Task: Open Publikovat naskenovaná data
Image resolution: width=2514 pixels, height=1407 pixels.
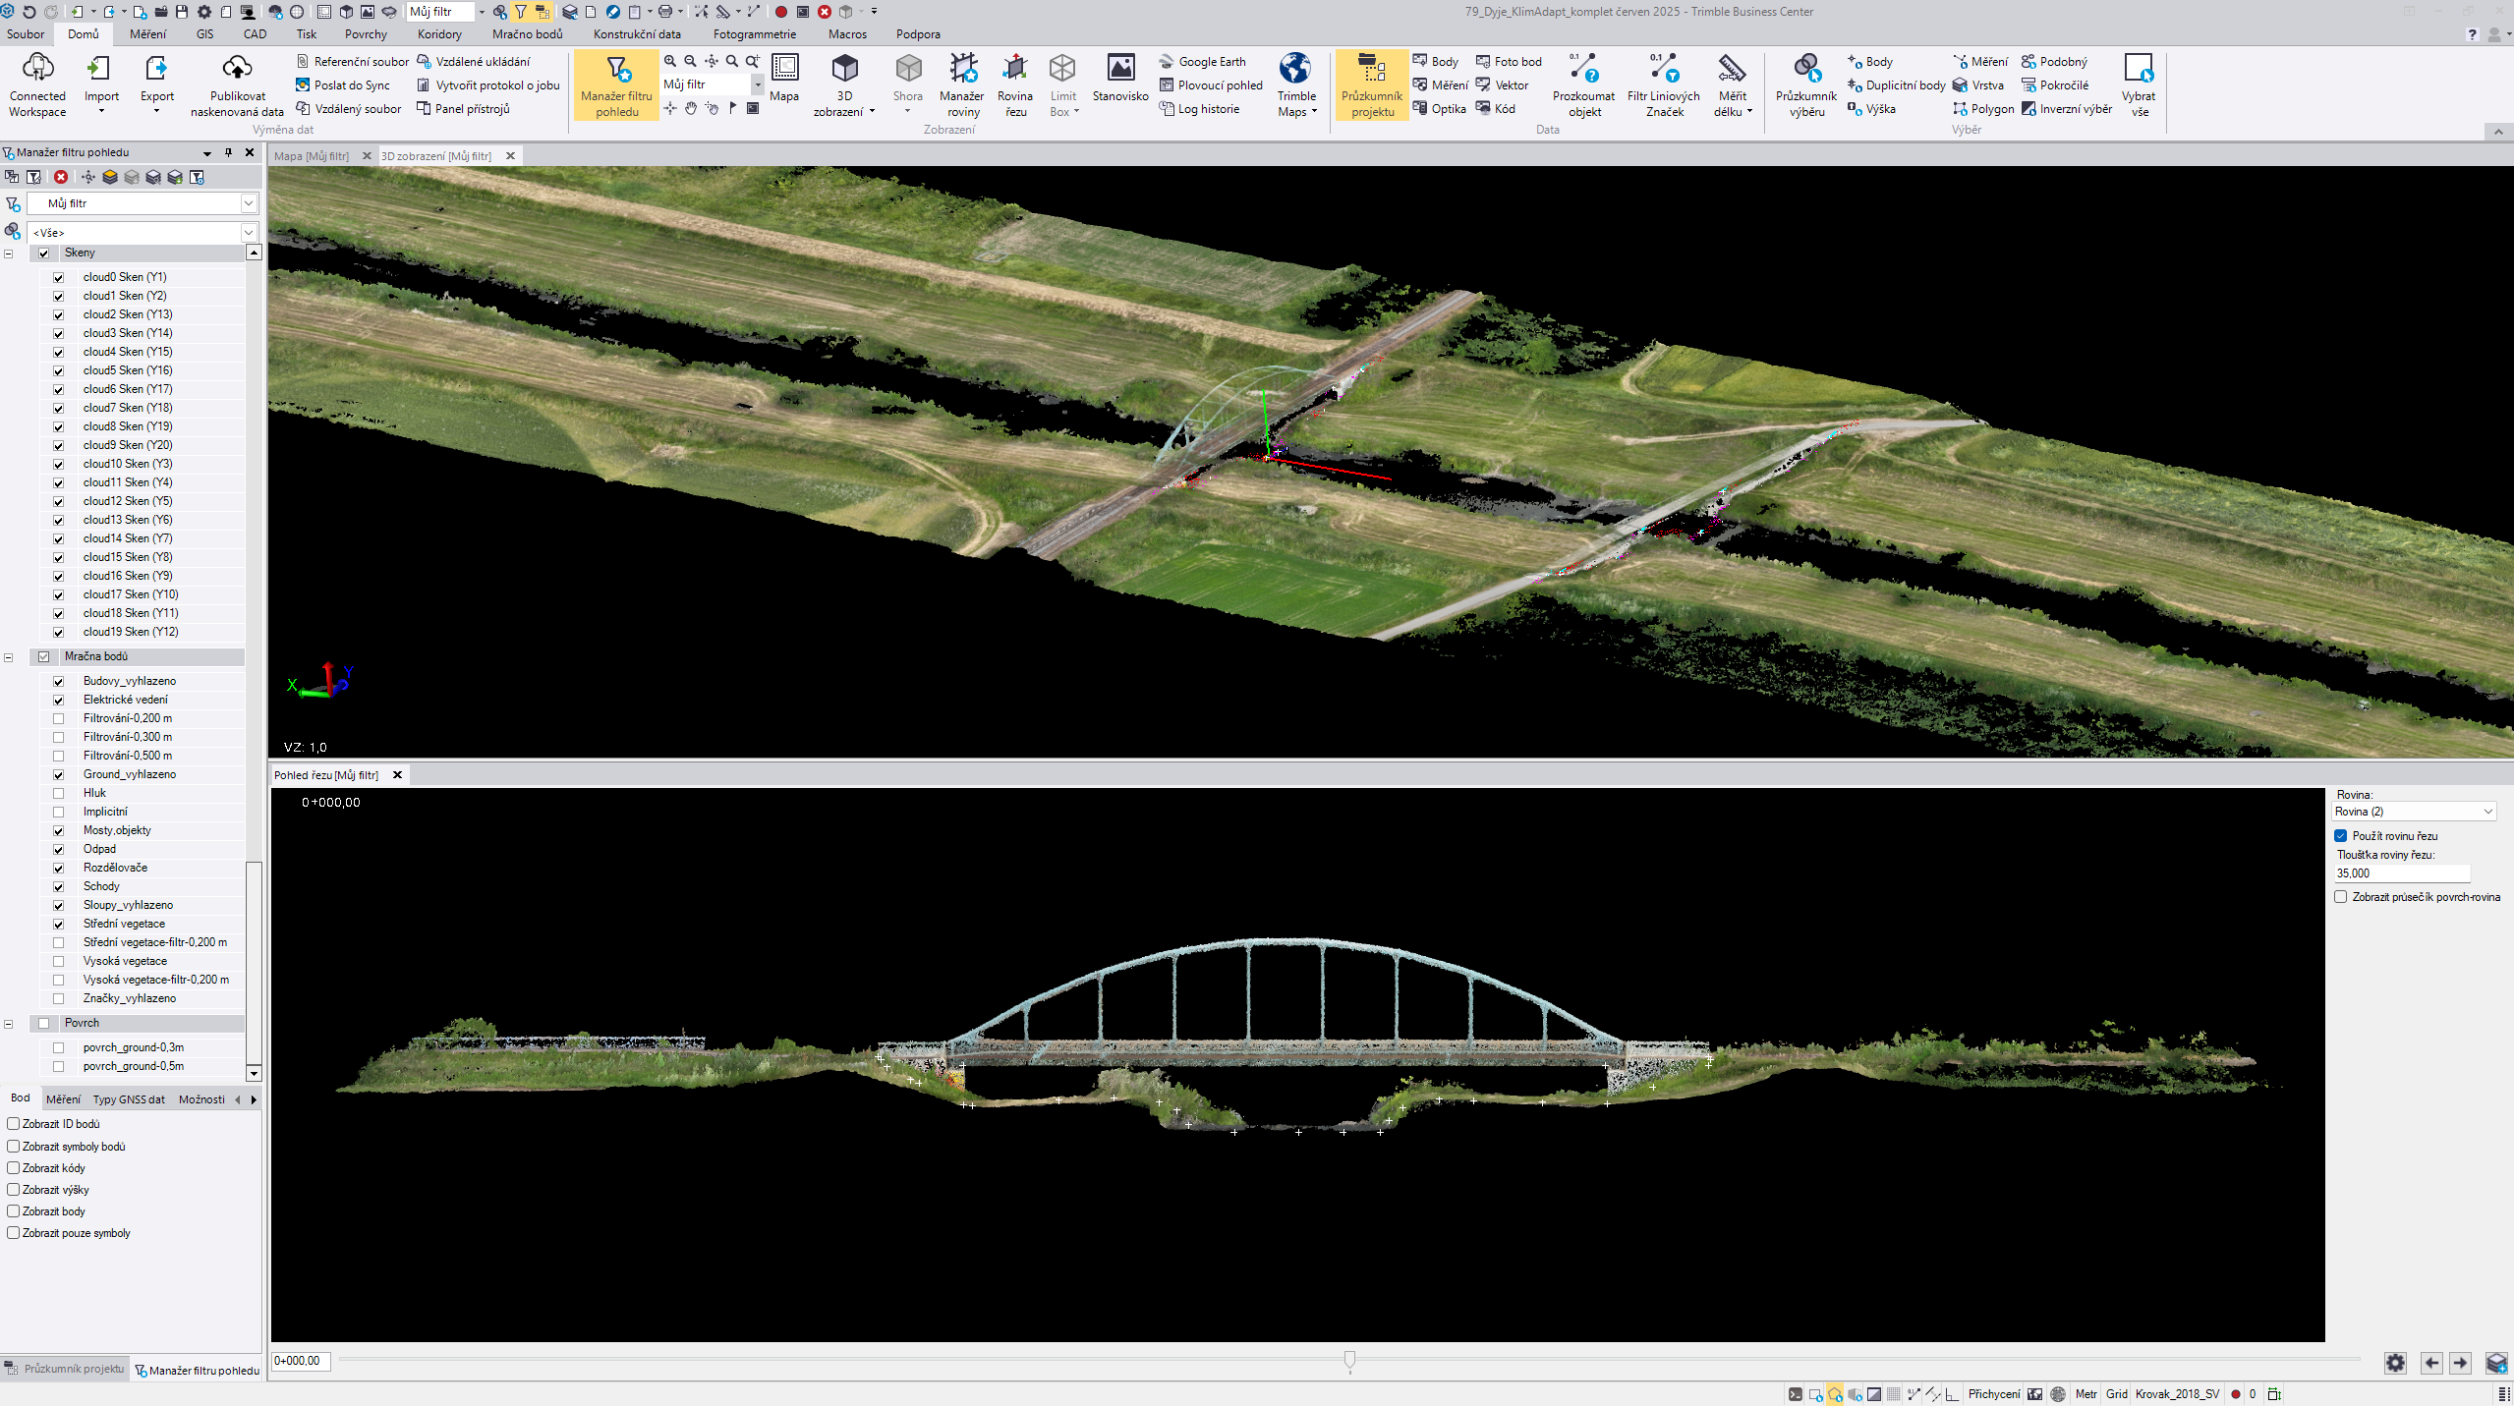Action: (237, 85)
